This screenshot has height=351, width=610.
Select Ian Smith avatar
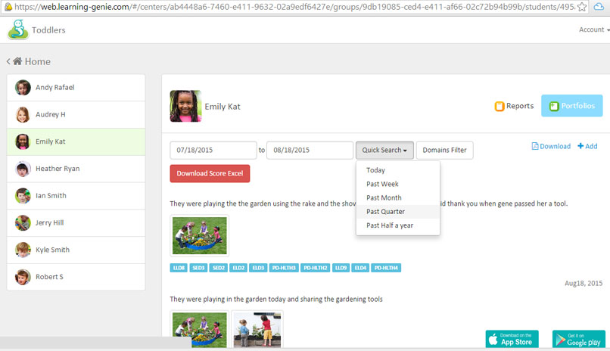[23, 195]
